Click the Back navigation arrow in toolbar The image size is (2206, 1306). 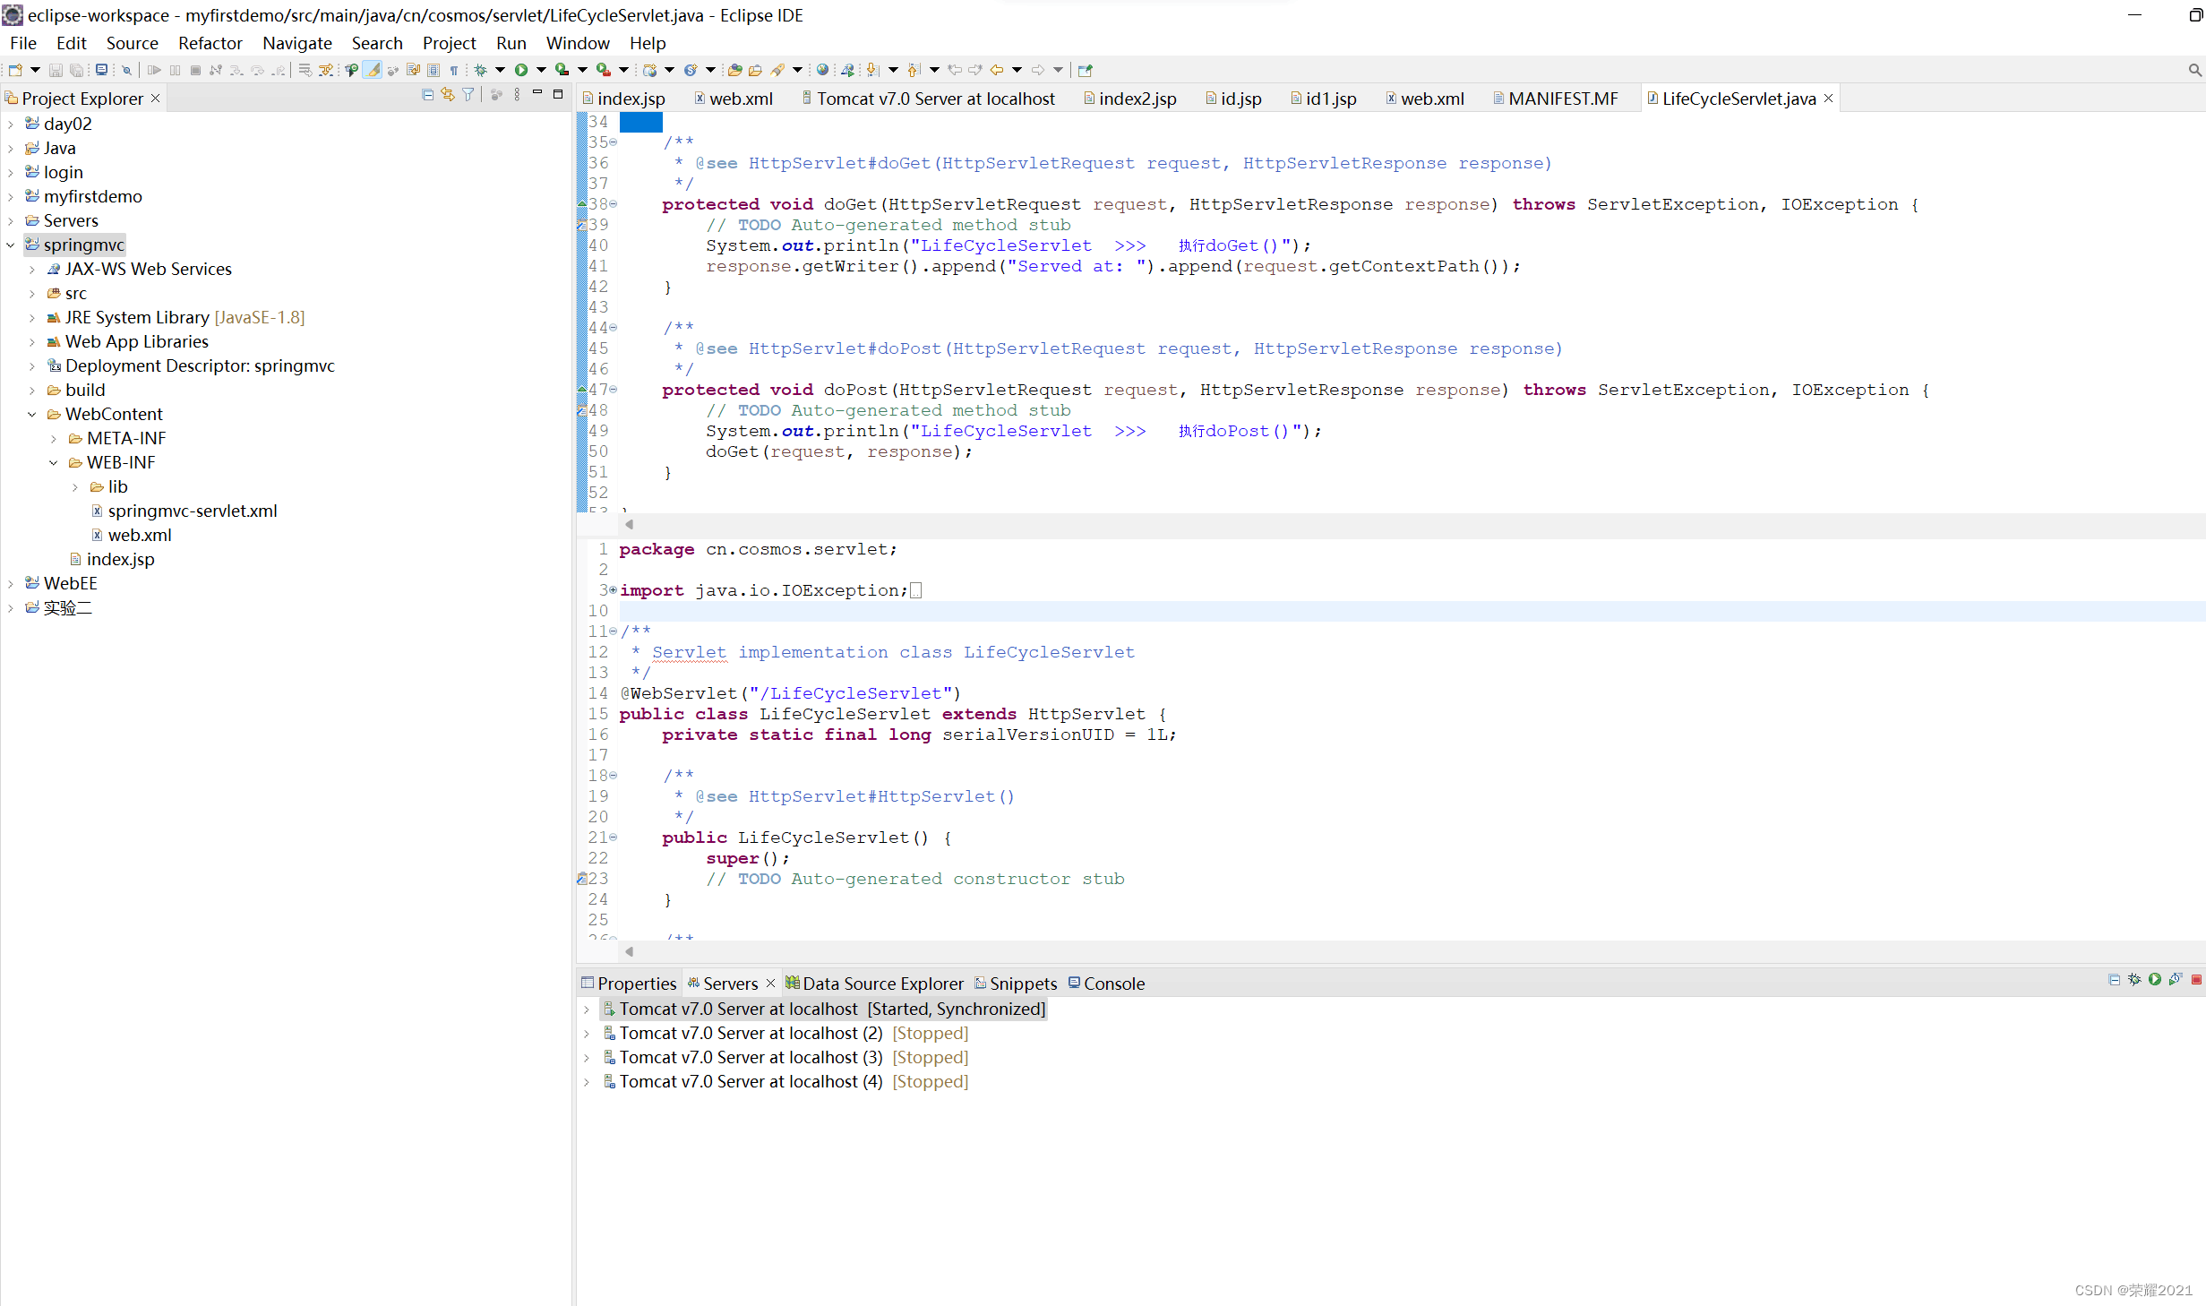pyautogui.click(x=996, y=70)
